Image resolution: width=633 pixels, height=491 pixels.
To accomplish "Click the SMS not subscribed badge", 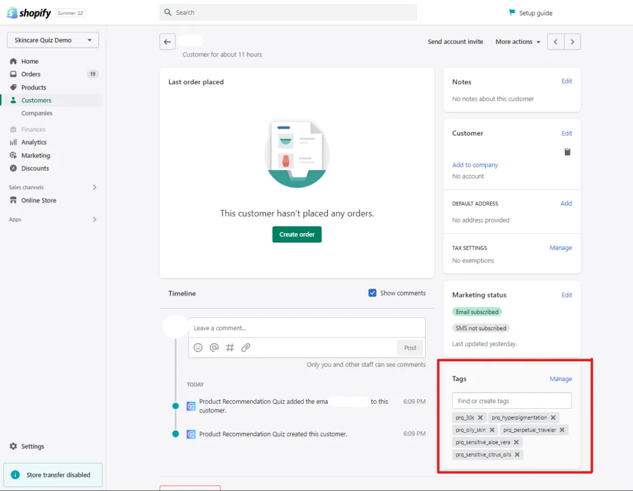I will click(481, 328).
